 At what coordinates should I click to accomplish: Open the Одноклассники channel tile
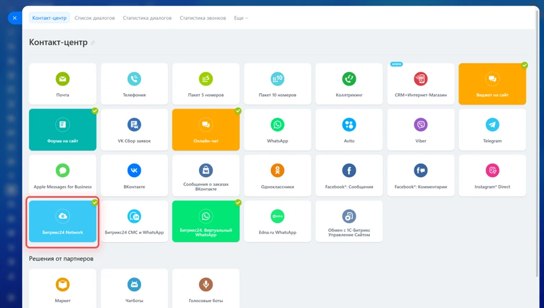pyautogui.click(x=277, y=175)
